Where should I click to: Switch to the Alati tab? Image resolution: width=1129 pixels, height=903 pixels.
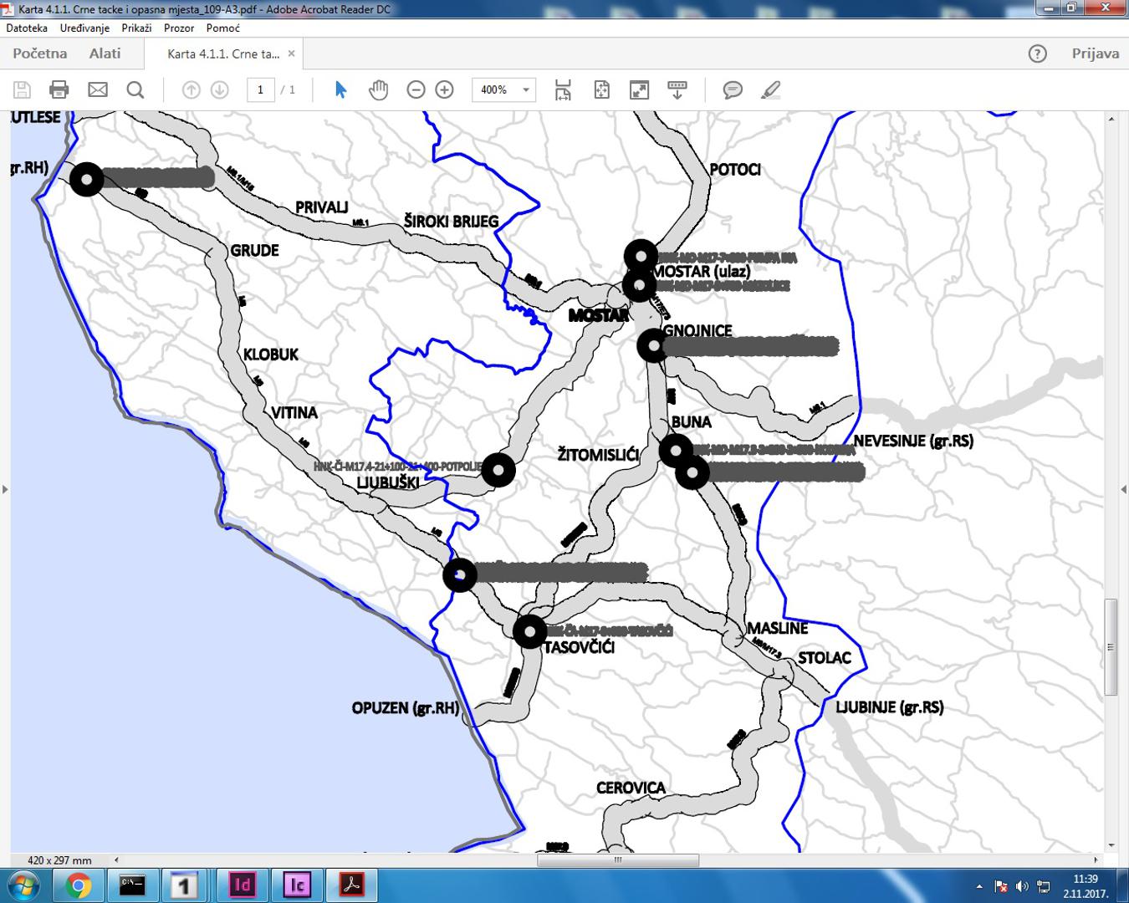click(105, 54)
